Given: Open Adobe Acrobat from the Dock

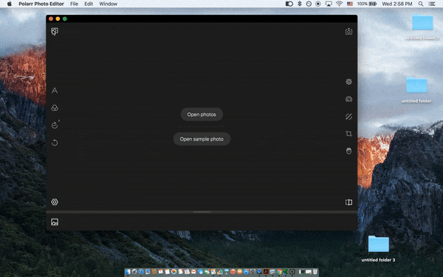Looking at the screenshot, I should 266,272.
